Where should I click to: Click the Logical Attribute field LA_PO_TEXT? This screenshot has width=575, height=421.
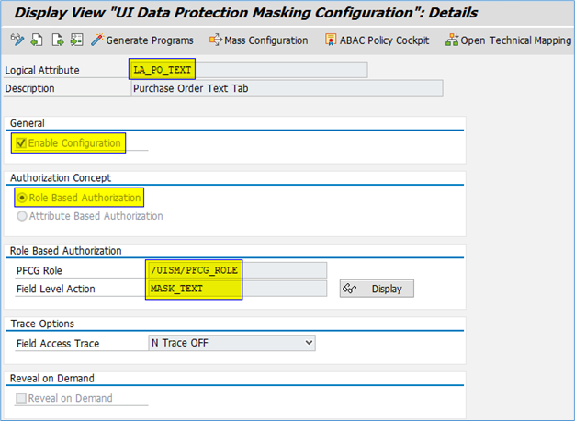coord(248,70)
